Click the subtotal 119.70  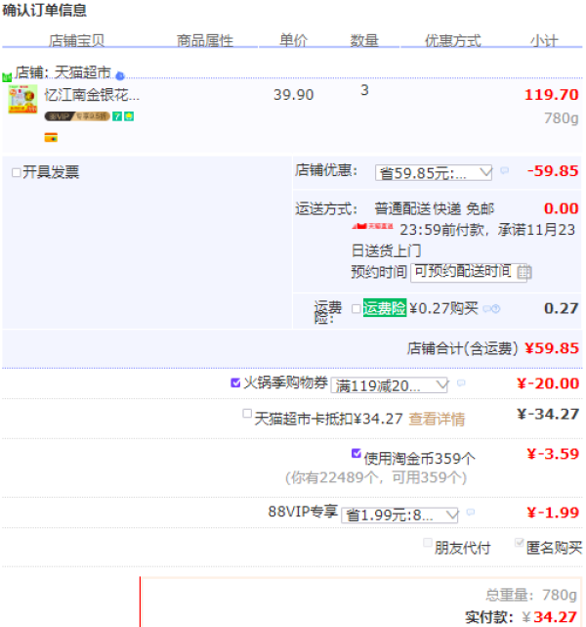pyautogui.click(x=551, y=95)
